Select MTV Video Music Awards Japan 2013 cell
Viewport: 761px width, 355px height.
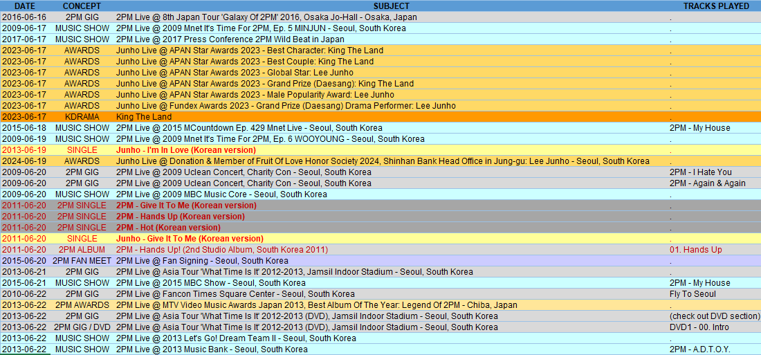391,305
